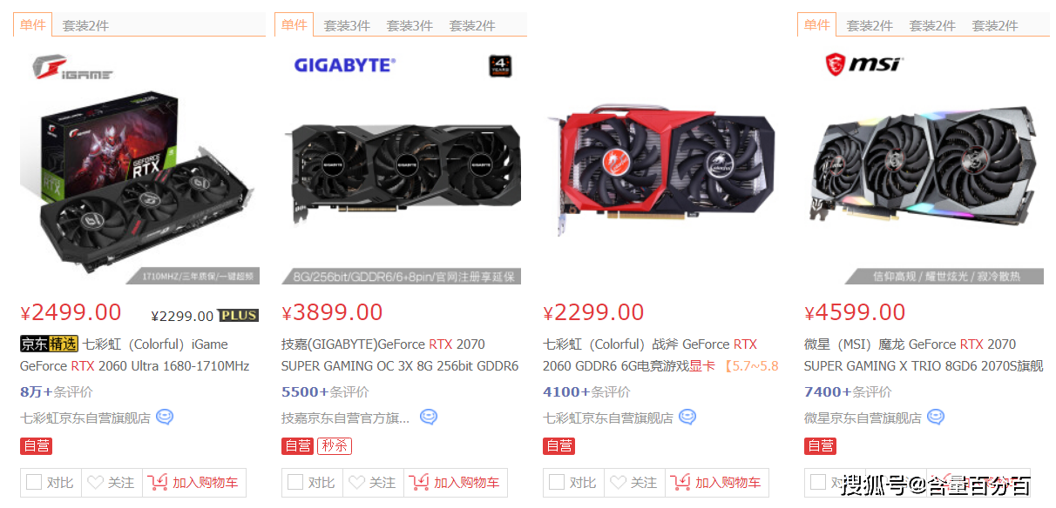Tick 对比 checkbox for iGame RTX 2060 Ultra
Screen dimensions: 1056x508
click(x=34, y=482)
